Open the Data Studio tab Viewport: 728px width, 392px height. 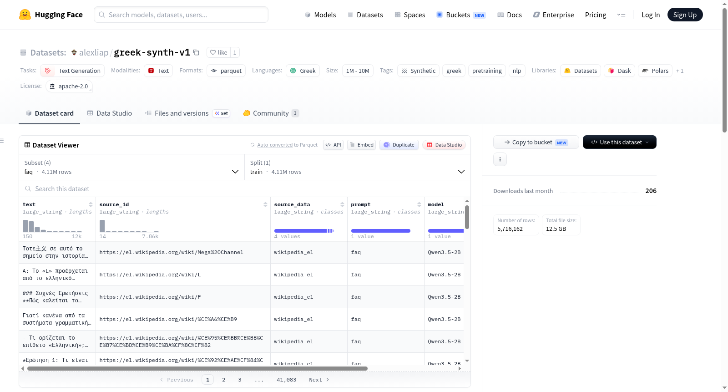point(110,113)
